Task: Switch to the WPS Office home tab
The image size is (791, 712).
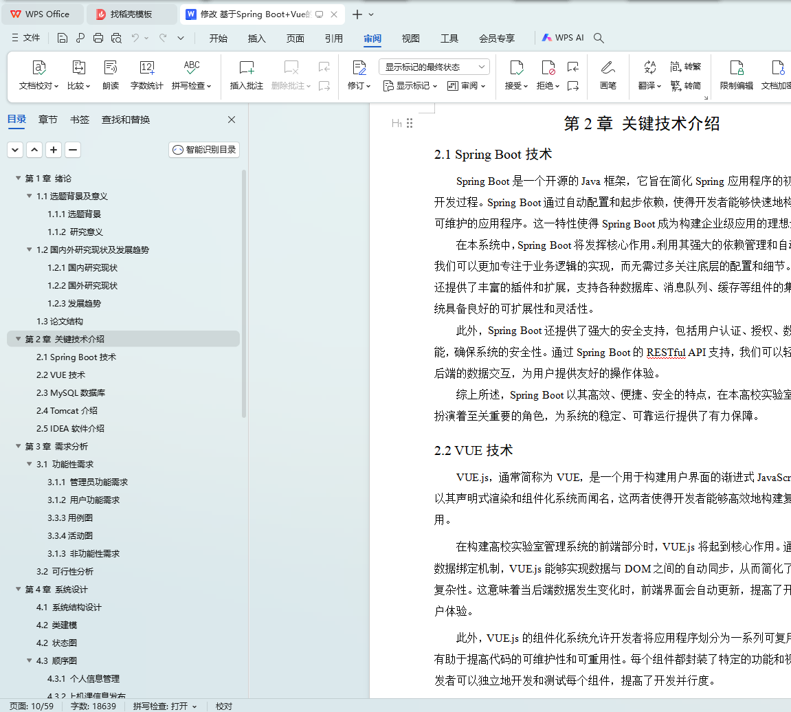Action: pos(41,14)
